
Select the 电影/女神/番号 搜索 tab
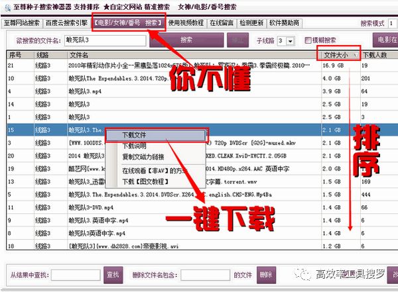[x=128, y=23]
